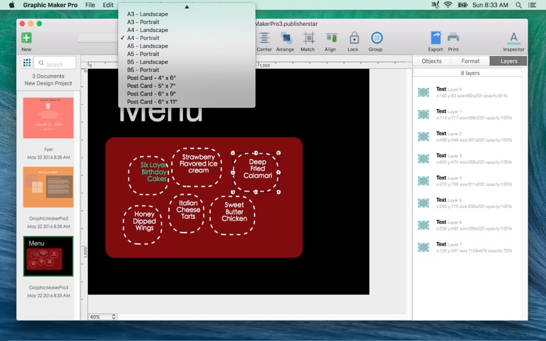Click the Text Layer 3 icon
The height and width of the screenshot is (341, 546).
(423, 159)
